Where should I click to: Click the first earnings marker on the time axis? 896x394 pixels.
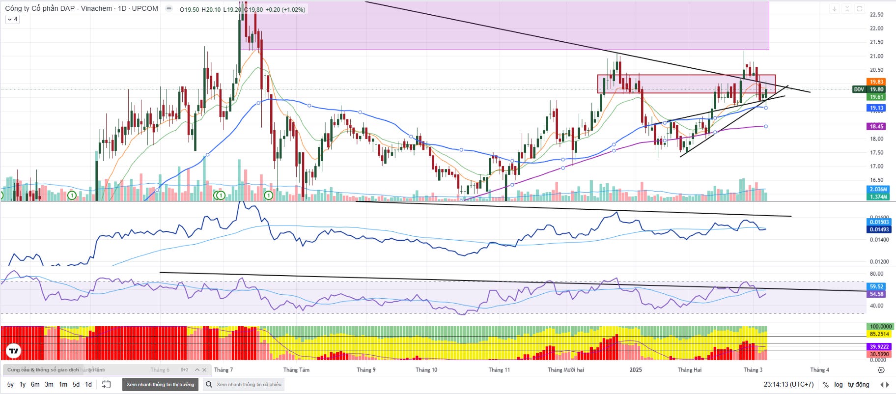(72, 196)
